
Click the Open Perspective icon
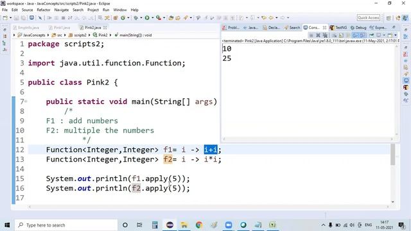click(389, 18)
